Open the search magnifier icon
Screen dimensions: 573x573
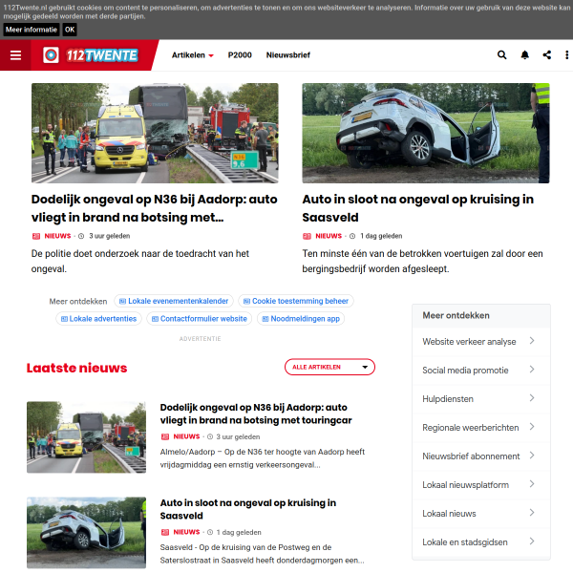[x=501, y=55]
